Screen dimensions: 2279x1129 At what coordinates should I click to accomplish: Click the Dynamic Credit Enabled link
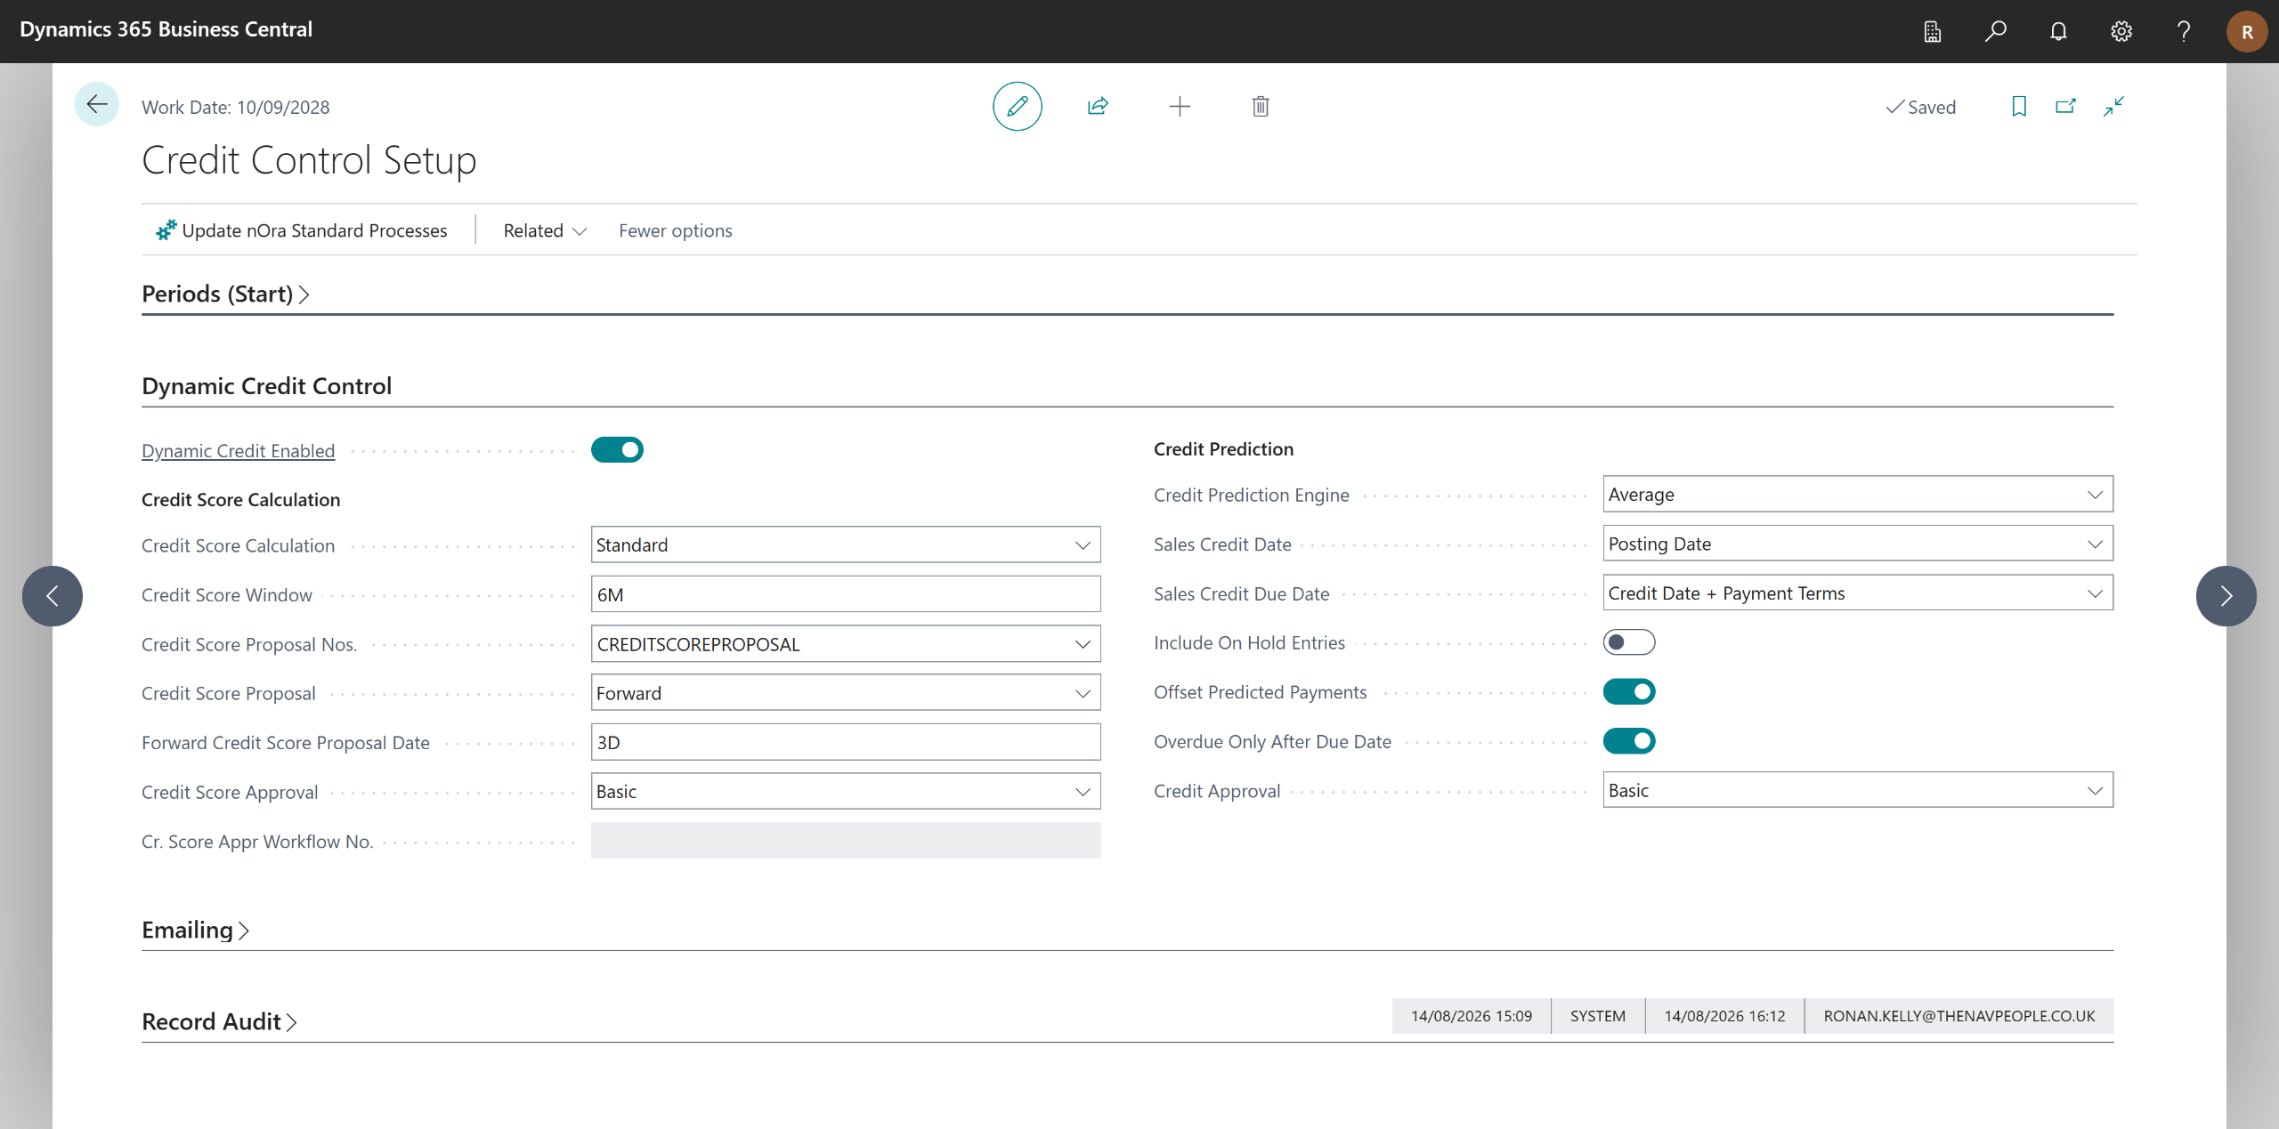click(239, 451)
